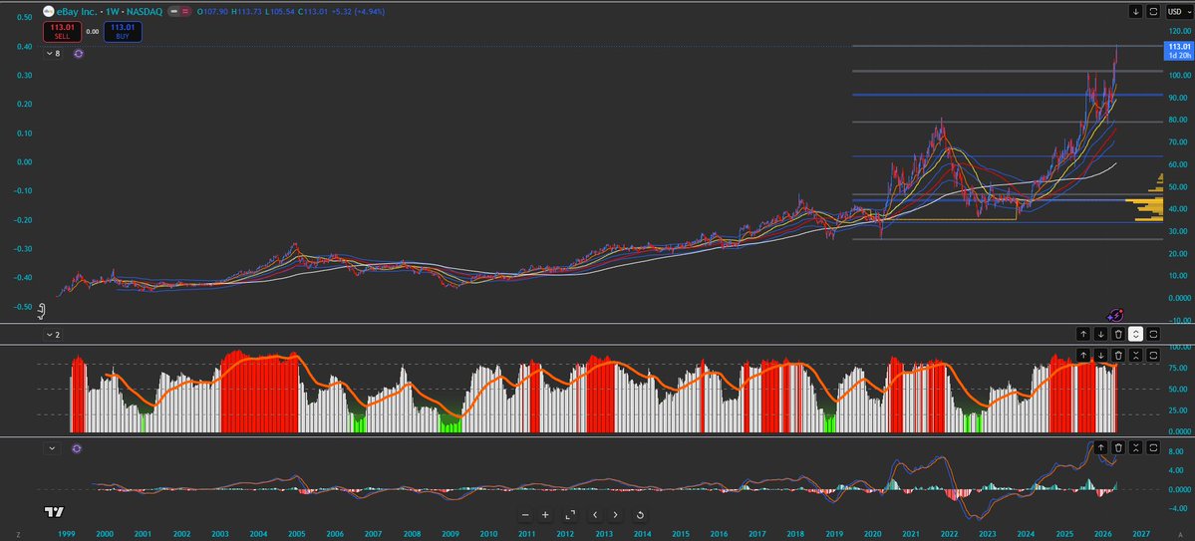Image resolution: width=1195 pixels, height=541 pixels.
Task: Click the 2009 label on the time axis
Action: [x=449, y=535]
